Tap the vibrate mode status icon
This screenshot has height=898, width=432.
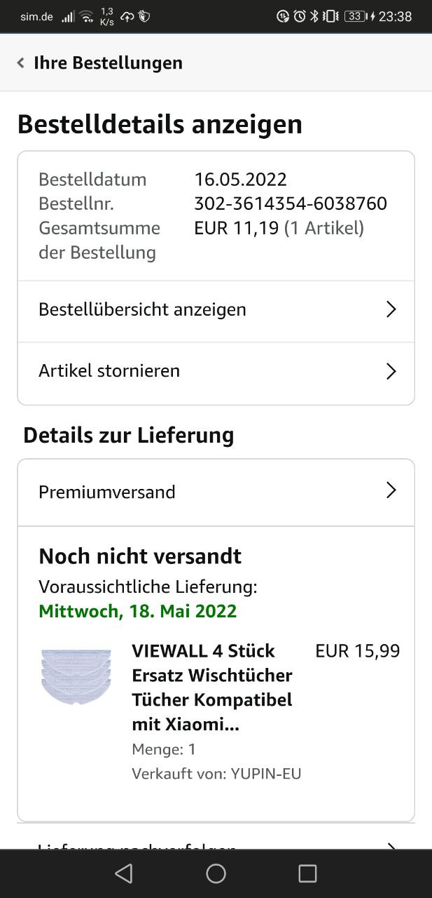331,16
